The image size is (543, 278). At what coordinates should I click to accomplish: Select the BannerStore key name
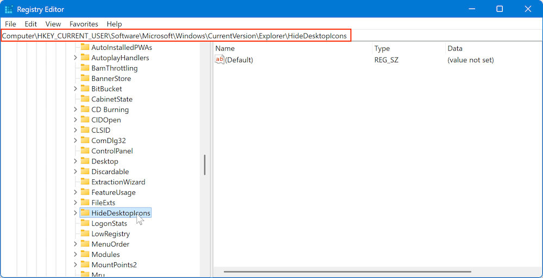(x=111, y=79)
